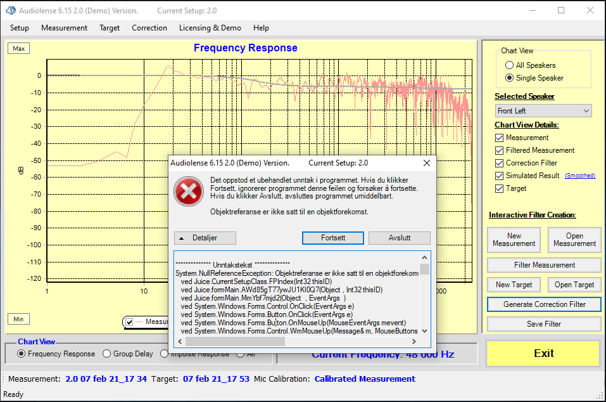Click the Frequency Response chart title

click(246, 48)
